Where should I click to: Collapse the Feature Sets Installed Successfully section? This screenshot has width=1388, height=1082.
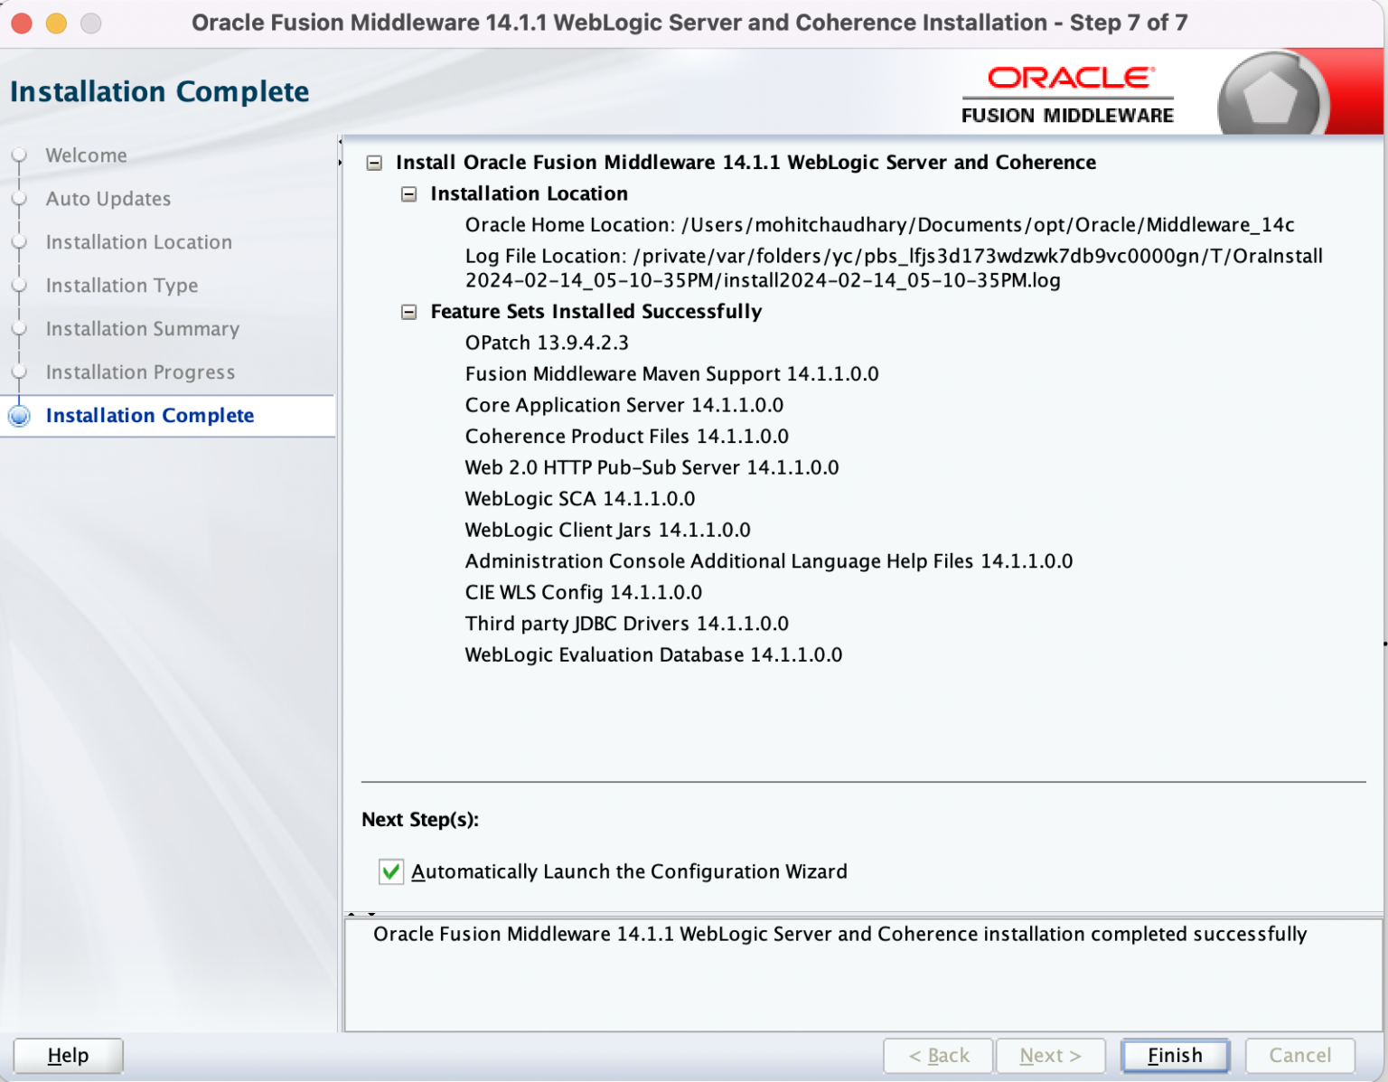click(411, 312)
